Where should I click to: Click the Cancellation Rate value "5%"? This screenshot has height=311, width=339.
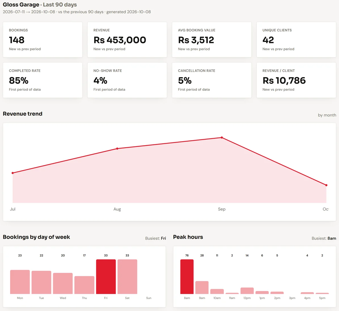tap(185, 81)
